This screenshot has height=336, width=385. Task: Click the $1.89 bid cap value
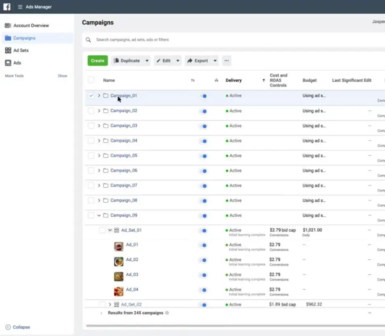pos(282,305)
